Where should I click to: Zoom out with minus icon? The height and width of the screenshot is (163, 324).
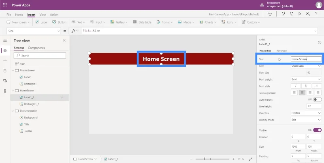coord(191,159)
